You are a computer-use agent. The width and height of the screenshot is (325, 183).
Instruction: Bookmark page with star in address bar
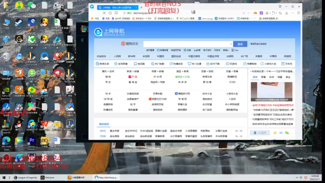tap(124, 13)
